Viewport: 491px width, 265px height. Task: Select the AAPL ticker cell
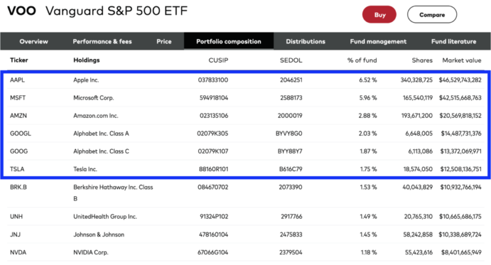point(17,80)
